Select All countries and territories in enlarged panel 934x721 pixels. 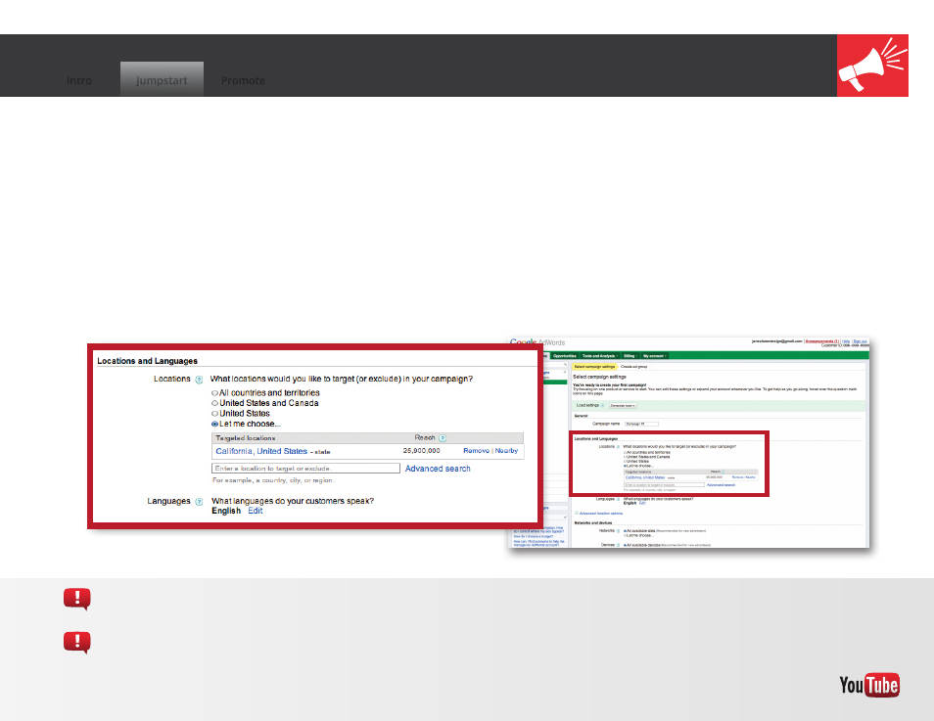215,393
